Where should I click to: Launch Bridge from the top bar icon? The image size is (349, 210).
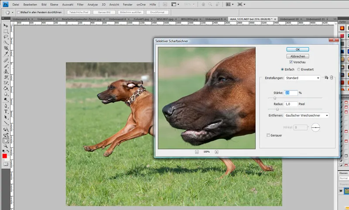pyautogui.click(x=165, y=4)
